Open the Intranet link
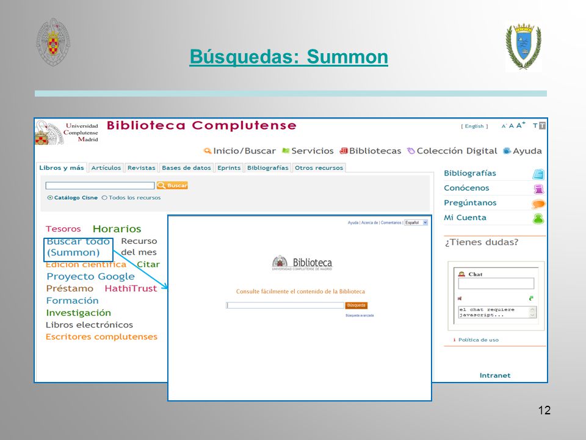 click(x=495, y=375)
